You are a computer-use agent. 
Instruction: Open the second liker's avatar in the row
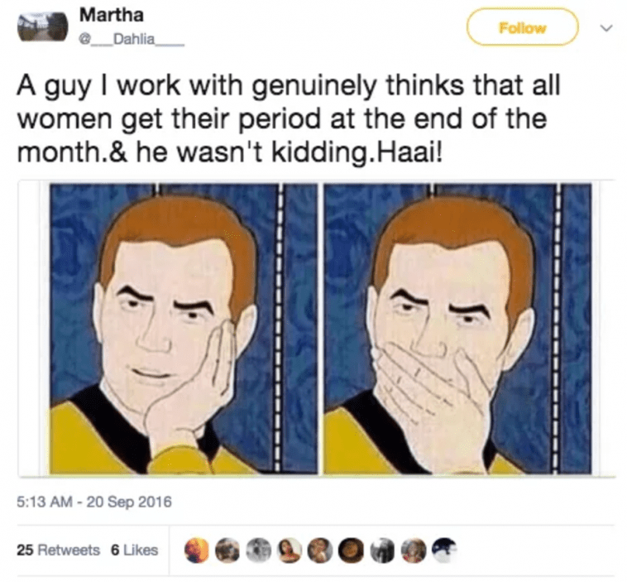coord(227,550)
